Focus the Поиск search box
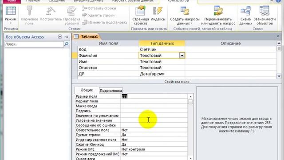Image resolution: width=284 pixels, height=160 pixels. [34, 44]
